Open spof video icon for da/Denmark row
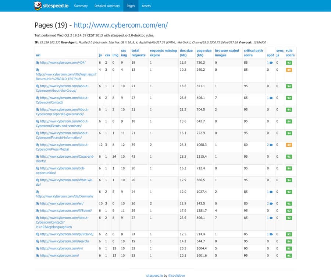Screen dimensions: 331x280 click(x=271, y=192)
